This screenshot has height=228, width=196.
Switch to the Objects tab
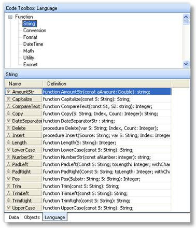(32, 217)
